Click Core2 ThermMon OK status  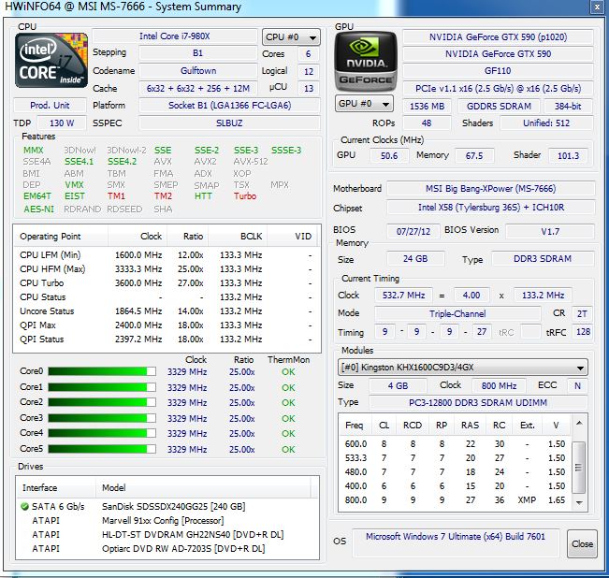pyautogui.click(x=288, y=402)
